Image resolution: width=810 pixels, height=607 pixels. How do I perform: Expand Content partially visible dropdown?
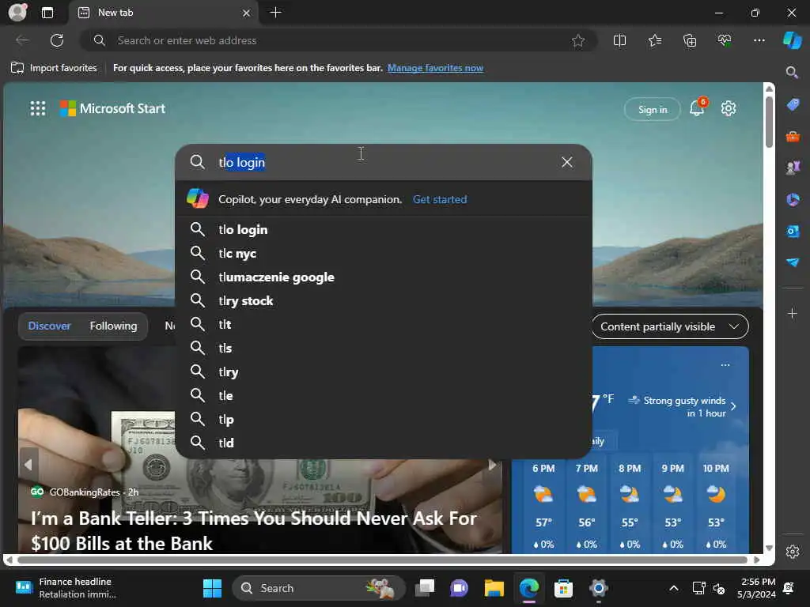pos(669,326)
